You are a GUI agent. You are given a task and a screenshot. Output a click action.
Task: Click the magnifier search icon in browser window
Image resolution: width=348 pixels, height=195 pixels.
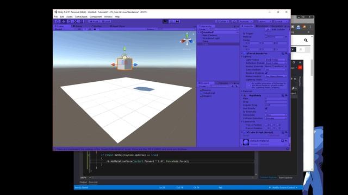pyautogui.click(x=306, y=40)
